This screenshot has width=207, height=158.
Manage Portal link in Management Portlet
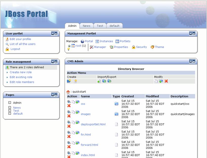tap(89, 41)
